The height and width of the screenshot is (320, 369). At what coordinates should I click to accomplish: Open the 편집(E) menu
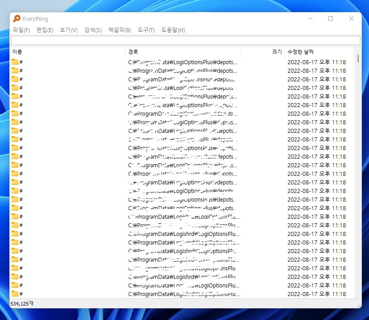click(45, 30)
